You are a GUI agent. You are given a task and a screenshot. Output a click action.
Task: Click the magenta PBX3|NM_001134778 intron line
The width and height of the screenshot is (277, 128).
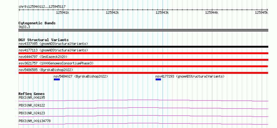pos(143,124)
